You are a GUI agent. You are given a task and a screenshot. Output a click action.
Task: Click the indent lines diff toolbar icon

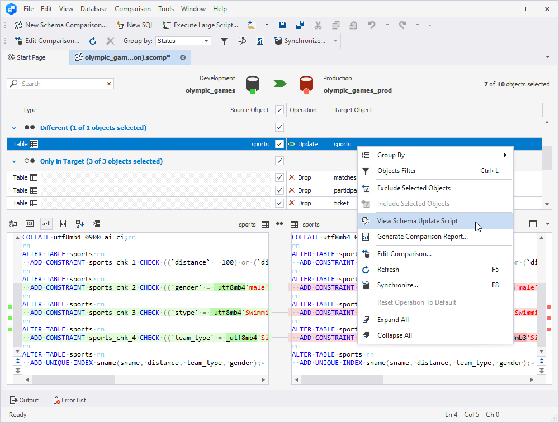point(97,223)
